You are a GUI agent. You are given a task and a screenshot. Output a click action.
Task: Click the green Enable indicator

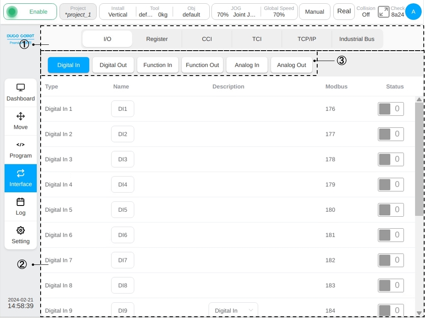click(12, 12)
